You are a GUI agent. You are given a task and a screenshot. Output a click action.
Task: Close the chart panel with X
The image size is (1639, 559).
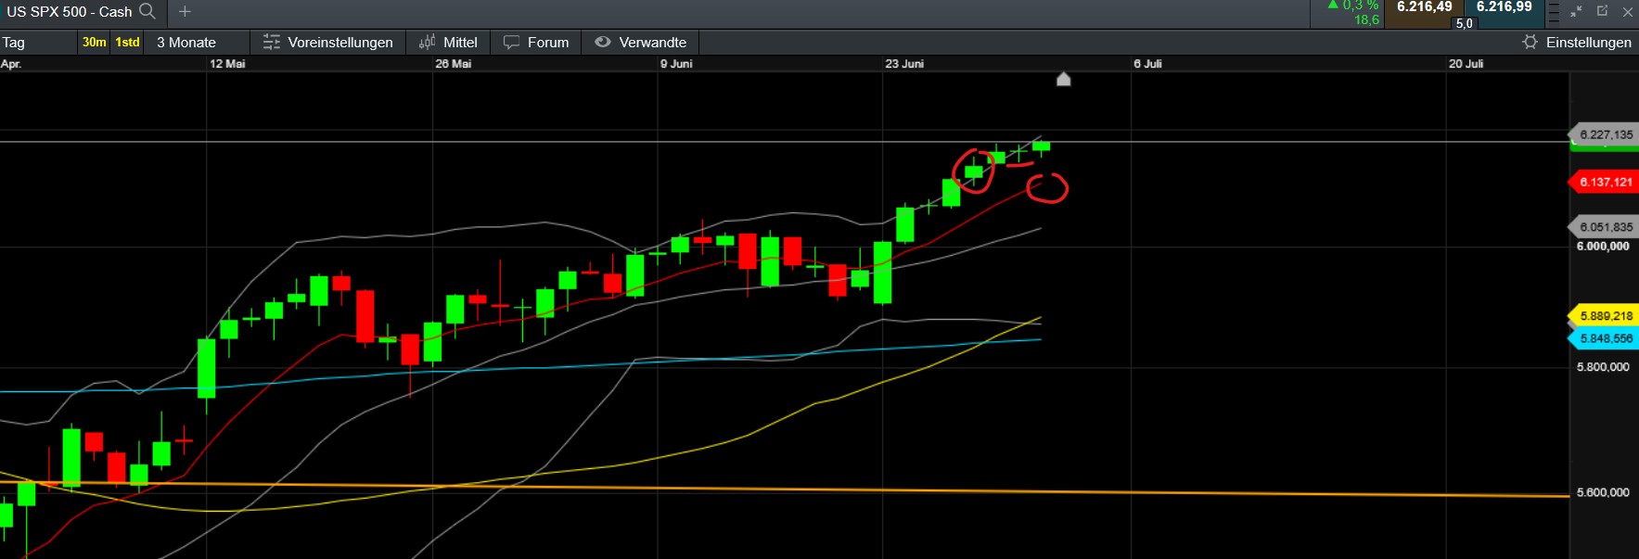click(1628, 11)
